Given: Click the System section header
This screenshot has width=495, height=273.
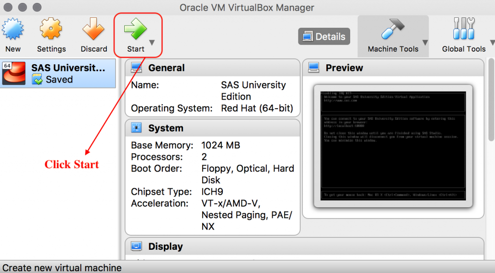Looking at the screenshot, I should pyautogui.click(x=213, y=128).
